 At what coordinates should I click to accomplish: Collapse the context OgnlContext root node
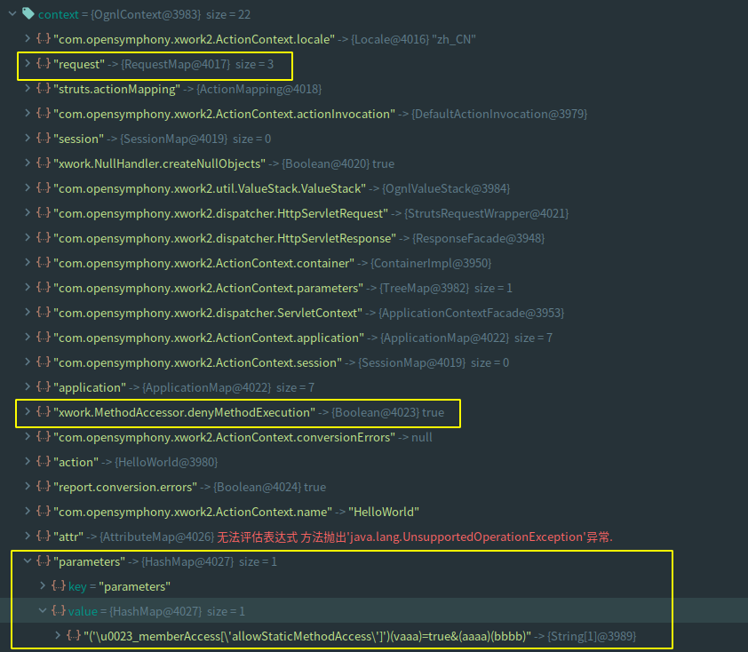(11, 14)
